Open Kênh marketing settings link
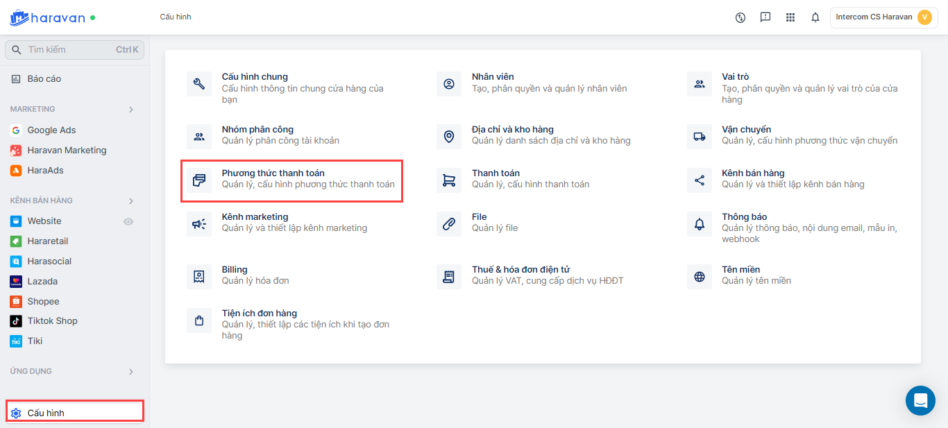The image size is (948, 428). tap(255, 217)
